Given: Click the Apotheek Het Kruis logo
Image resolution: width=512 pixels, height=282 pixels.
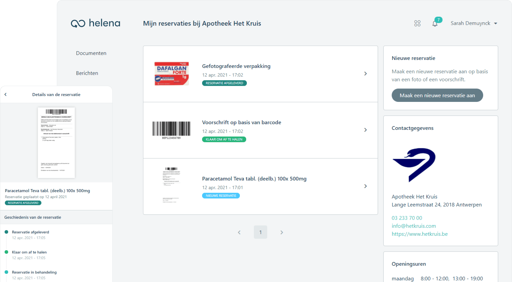Looking at the screenshot, I should 414,165.
